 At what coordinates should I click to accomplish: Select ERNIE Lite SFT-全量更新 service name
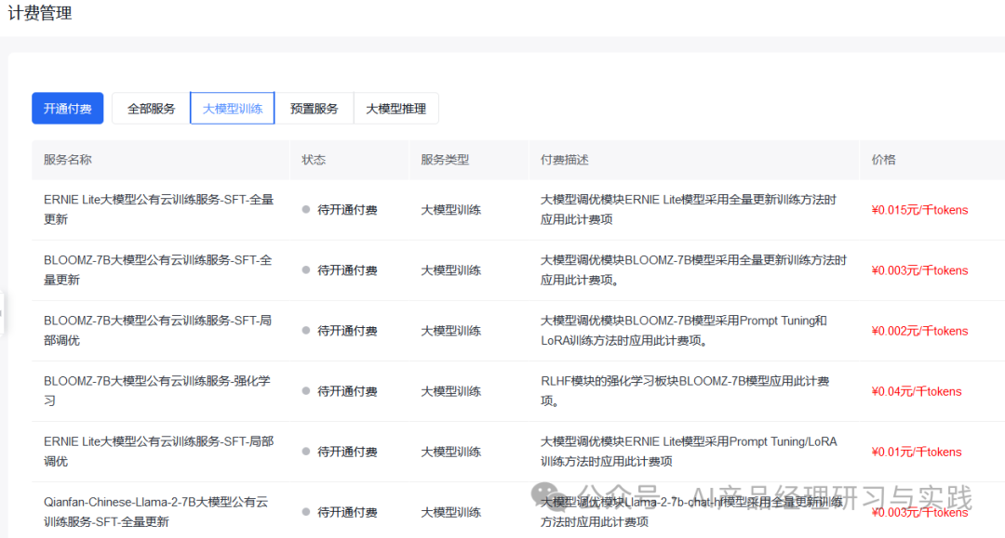[159, 209]
